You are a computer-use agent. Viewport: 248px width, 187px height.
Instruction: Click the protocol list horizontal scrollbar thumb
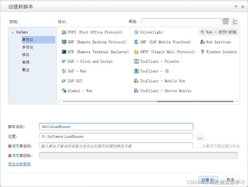point(195,101)
